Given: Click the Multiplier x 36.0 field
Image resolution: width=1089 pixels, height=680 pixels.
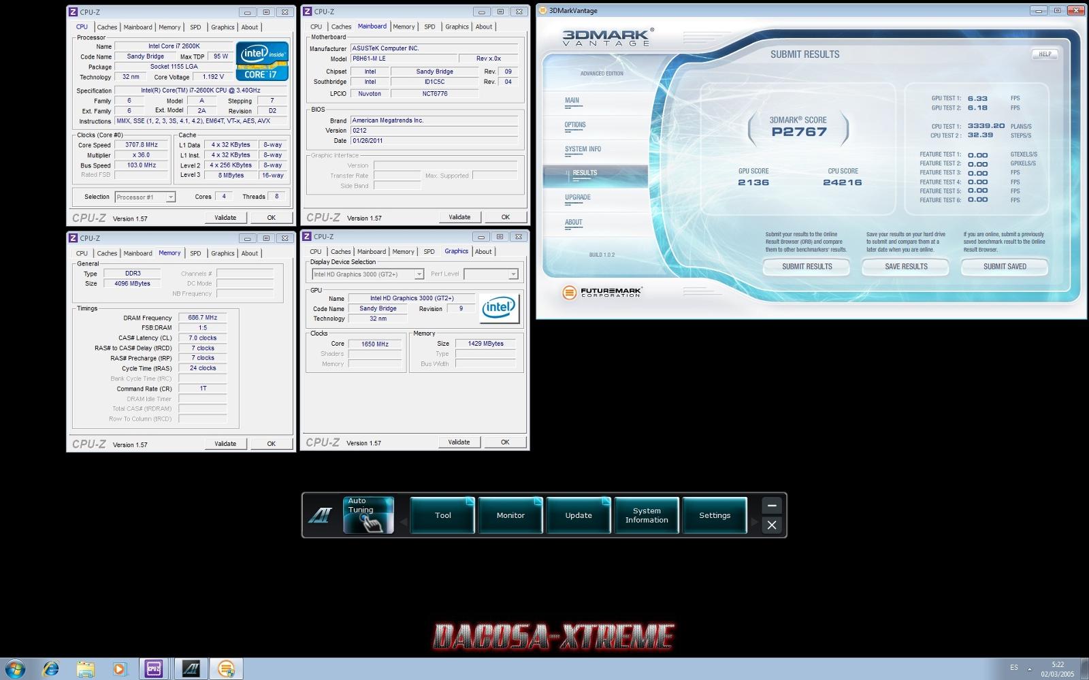Looking at the screenshot, I should pos(142,155).
